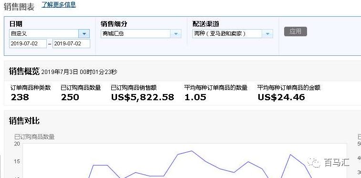The height and width of the screenshot is (178, 361).
Task: Select the average quantity value 1.05
Action: coord(195,97)
